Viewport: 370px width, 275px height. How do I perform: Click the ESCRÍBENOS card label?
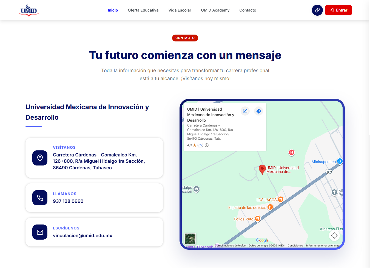coord(66,228)
